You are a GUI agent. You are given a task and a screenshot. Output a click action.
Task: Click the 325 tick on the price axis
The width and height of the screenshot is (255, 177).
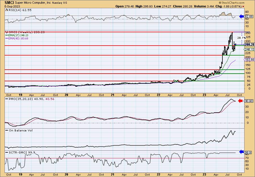(248, 37)
